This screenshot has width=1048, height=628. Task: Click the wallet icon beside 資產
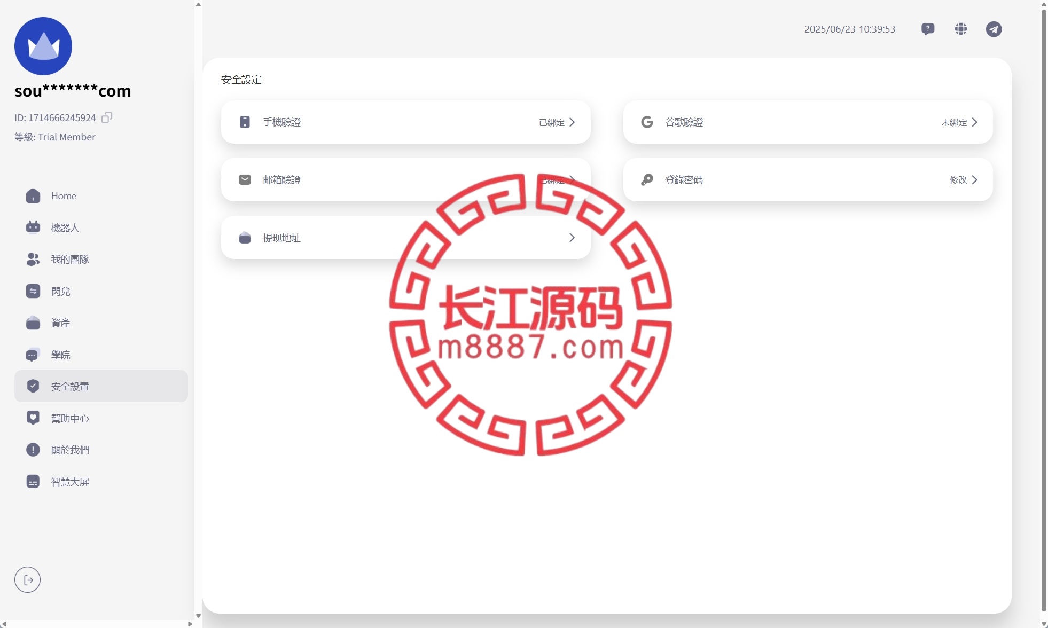[33, 323]
